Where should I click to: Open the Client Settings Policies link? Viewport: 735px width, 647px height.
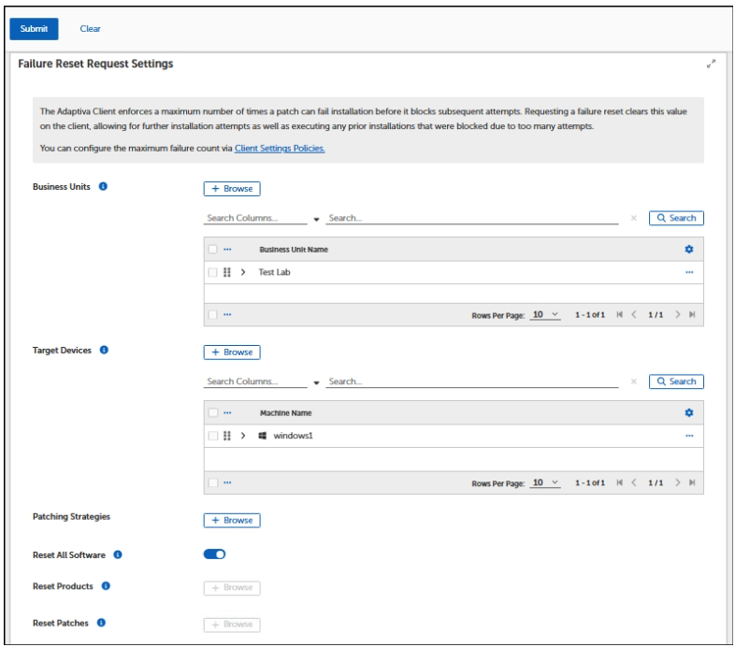(x=280, y=149)
